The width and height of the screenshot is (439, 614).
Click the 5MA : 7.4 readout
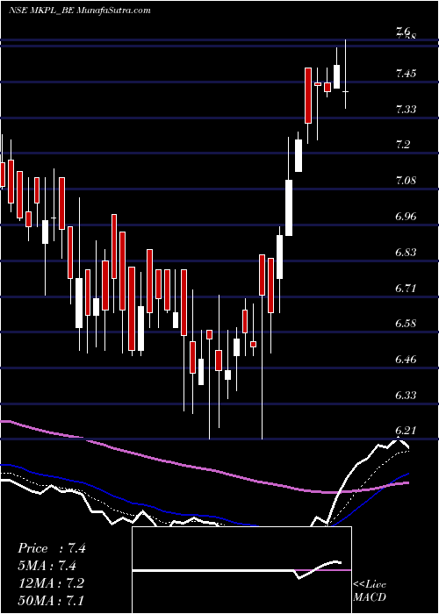47,566
